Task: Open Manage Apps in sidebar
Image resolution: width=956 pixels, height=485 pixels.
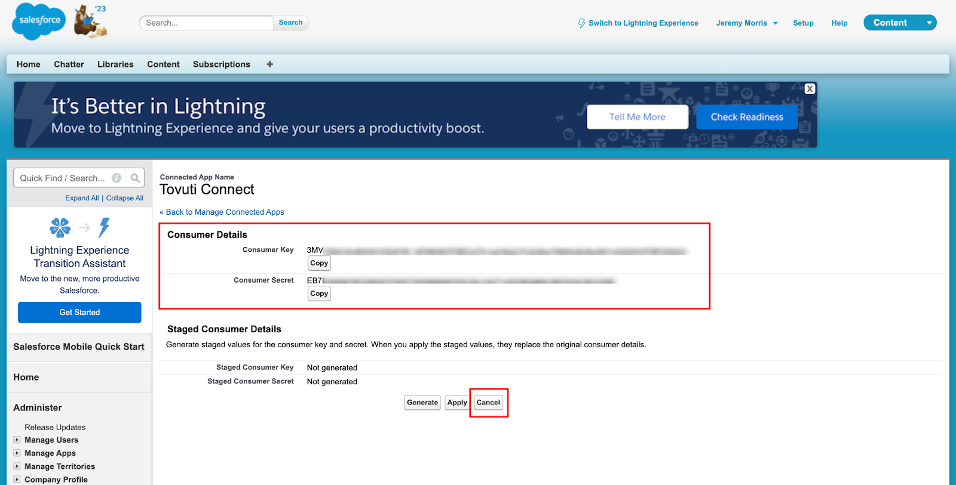Action: click(x=50, y=453)
